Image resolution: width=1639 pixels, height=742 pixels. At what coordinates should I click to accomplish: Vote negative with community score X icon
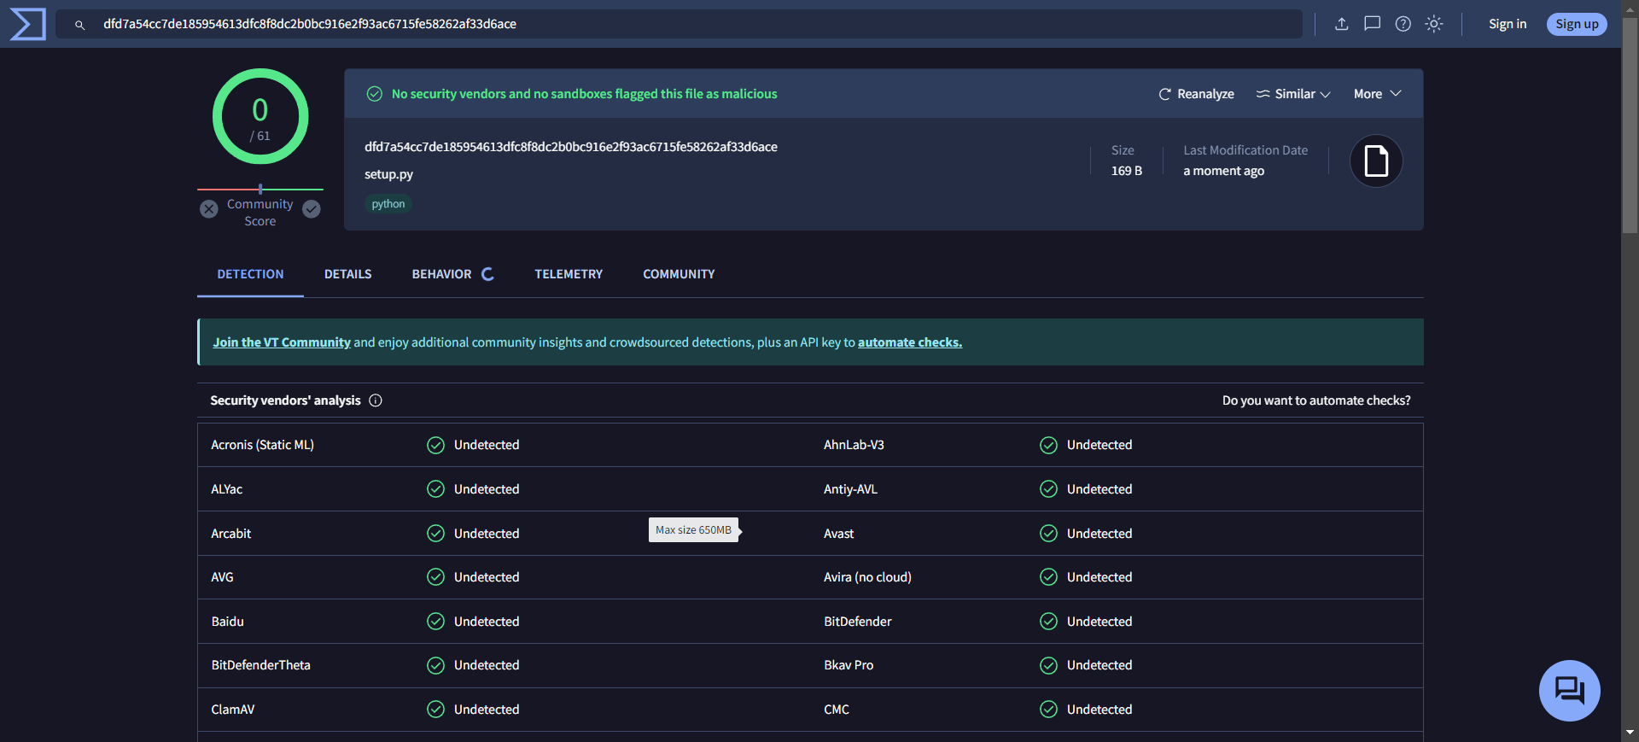point(209,209)
